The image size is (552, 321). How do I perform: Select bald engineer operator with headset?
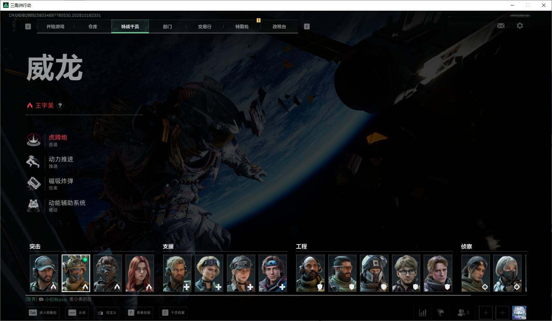310,273
